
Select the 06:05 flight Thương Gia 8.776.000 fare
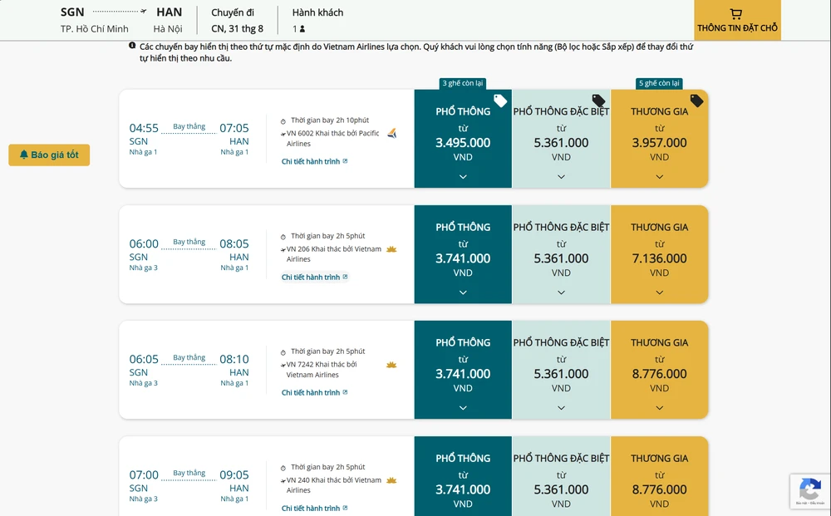pyautogui.click(x=659, y=370)
